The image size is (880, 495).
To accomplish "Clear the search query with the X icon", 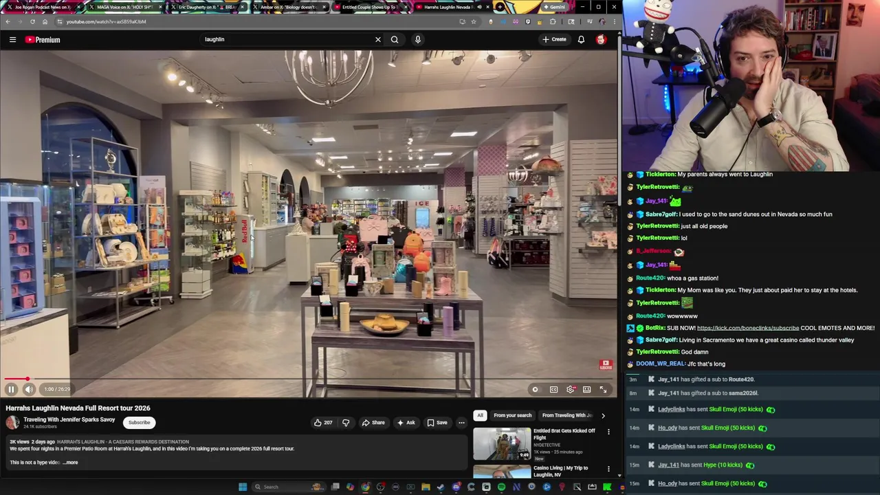I will coord(377,39).
